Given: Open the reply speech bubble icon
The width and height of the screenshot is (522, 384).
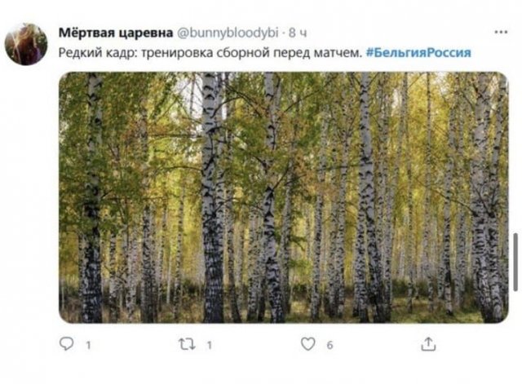Looking at the screenshot, I should [66, 344].
